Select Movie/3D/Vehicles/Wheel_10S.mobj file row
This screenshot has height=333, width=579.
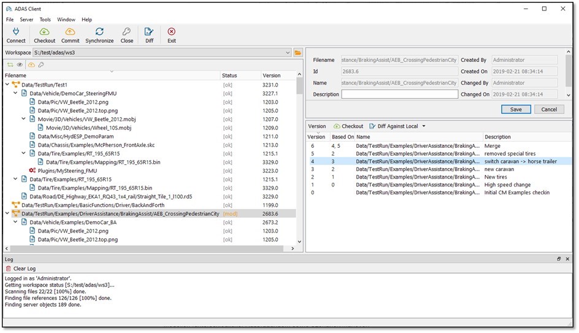click(150, 128)
